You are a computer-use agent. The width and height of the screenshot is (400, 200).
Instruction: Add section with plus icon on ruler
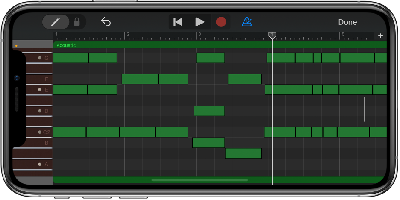click(x=380, y=36)
